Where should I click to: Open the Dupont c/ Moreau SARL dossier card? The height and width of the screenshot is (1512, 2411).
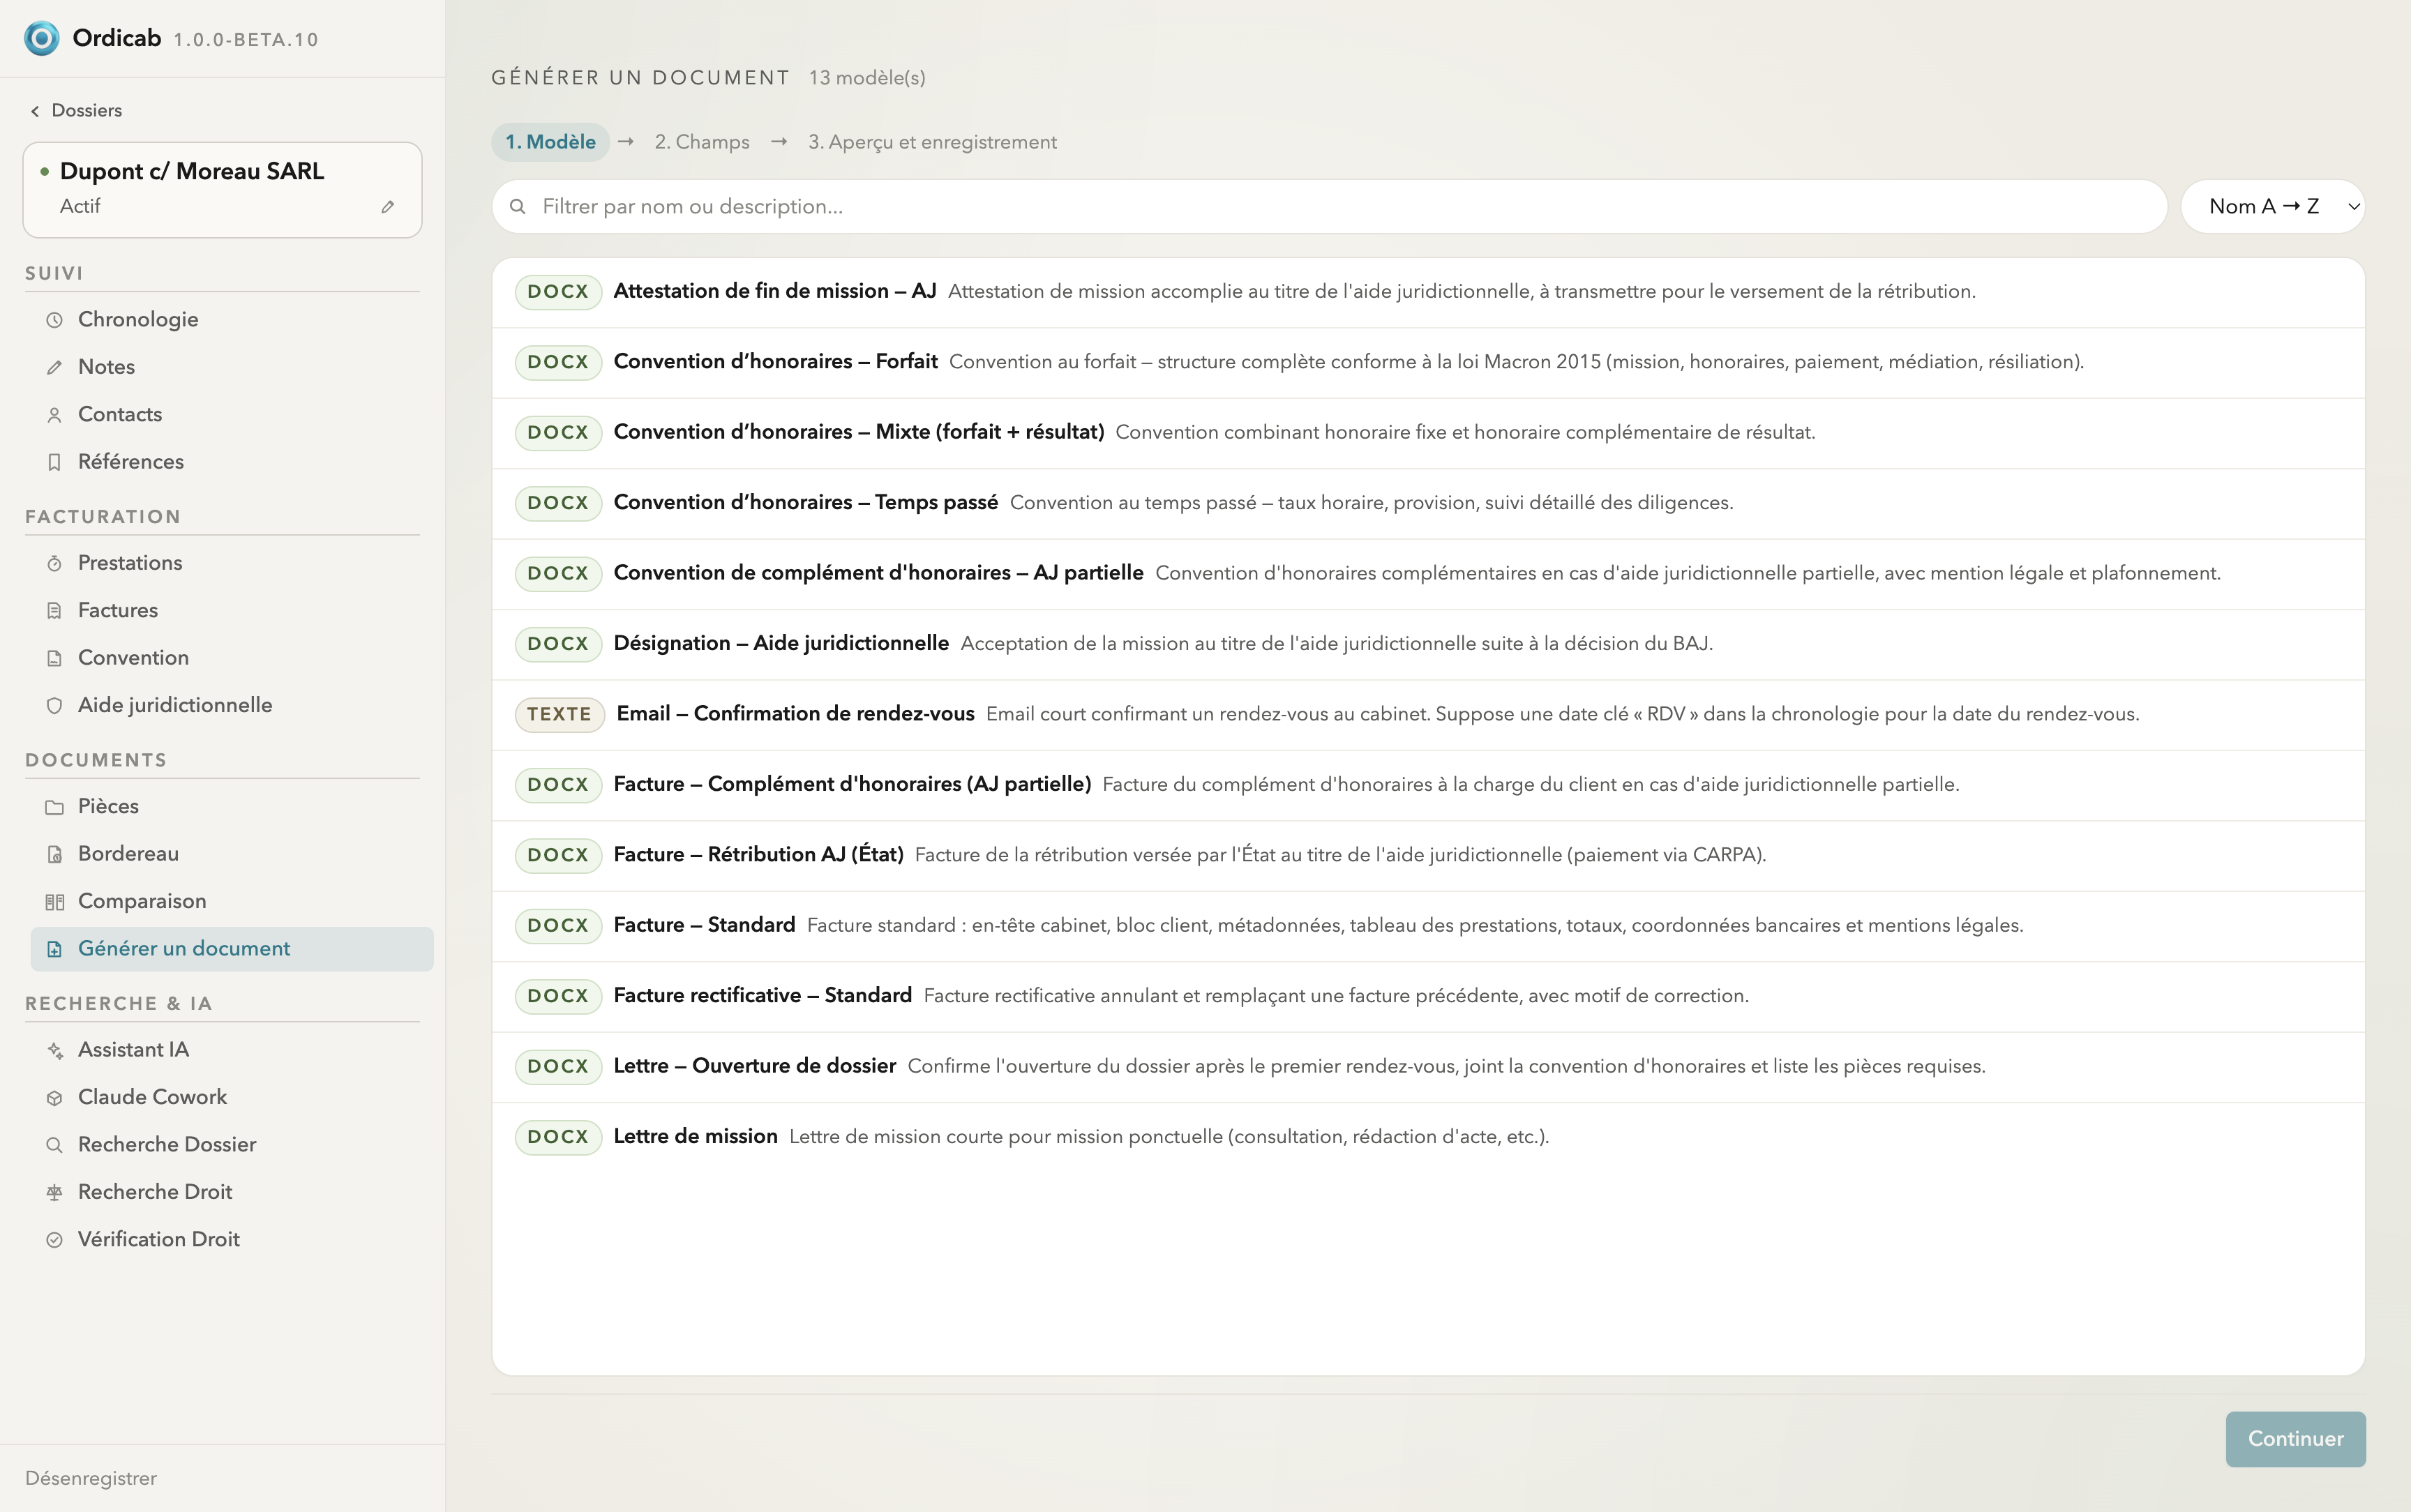222,190
